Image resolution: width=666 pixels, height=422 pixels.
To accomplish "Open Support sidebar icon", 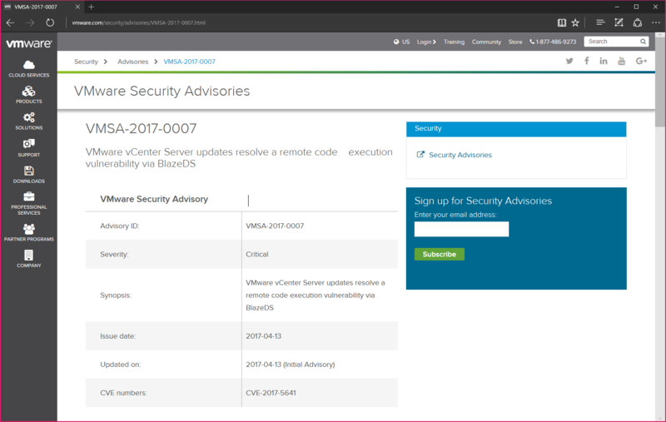I will pyautogui.click(x=29, y=148).
